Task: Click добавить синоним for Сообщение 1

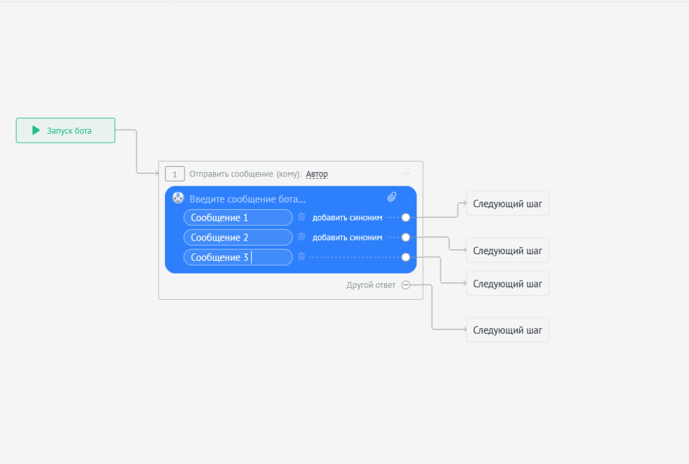Action: pyautogui.click(x=347, y=217)
